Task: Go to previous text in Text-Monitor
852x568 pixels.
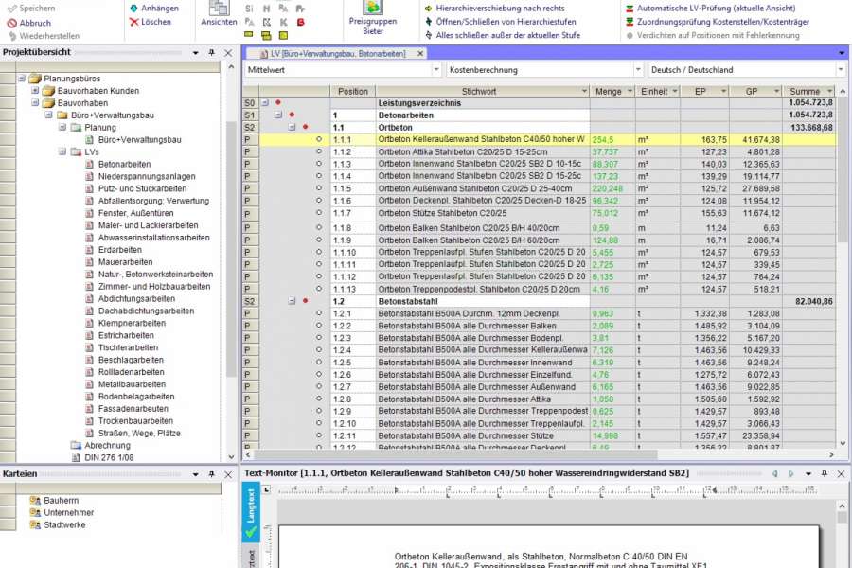Action: tap(775, 474)
